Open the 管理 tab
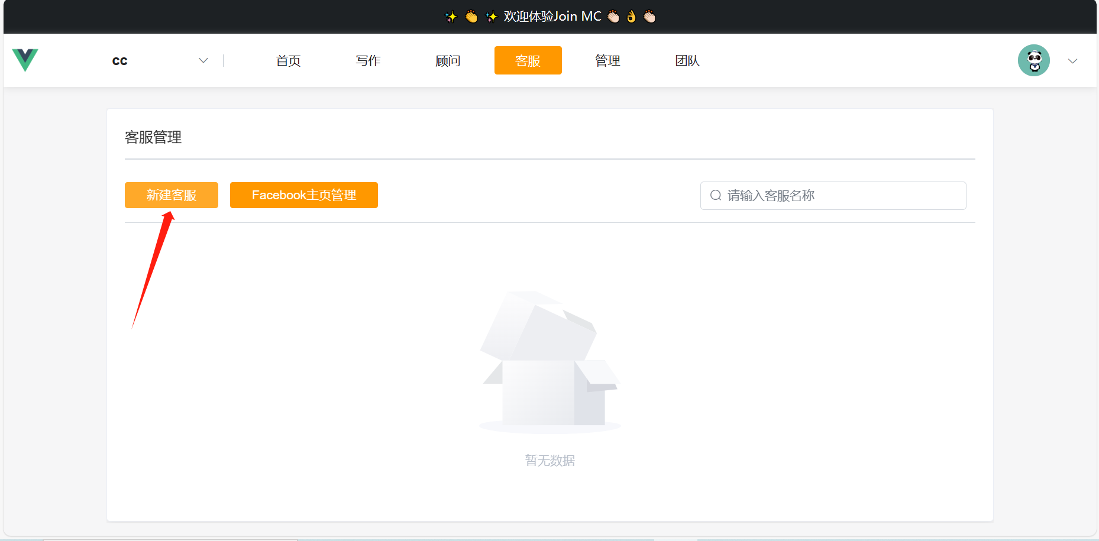 pyautogui.click(x=607, y=61)
